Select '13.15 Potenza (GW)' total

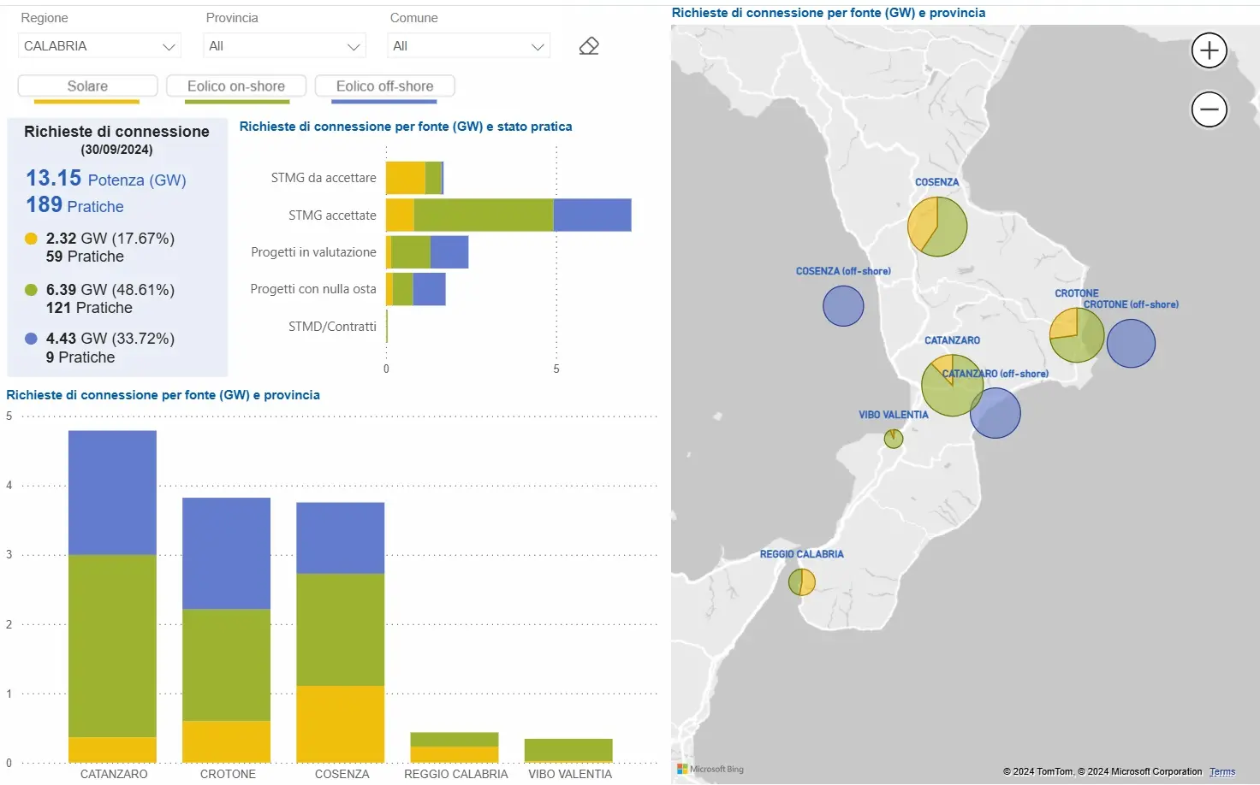[105, 178]
